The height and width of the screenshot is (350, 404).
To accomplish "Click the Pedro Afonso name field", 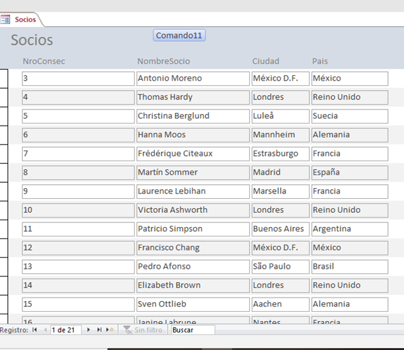I will click(193, 267).
